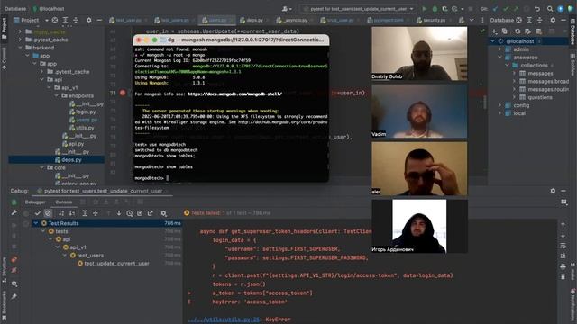Screen dimensions: 577x324
Task: Show the hidden editor tabs chevron
Action: pyautogui.click(x=472, y=20)
